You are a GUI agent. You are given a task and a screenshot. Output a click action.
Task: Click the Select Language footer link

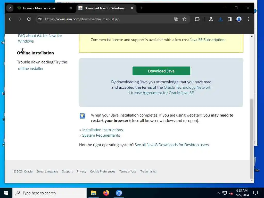[x=47, y=171]
